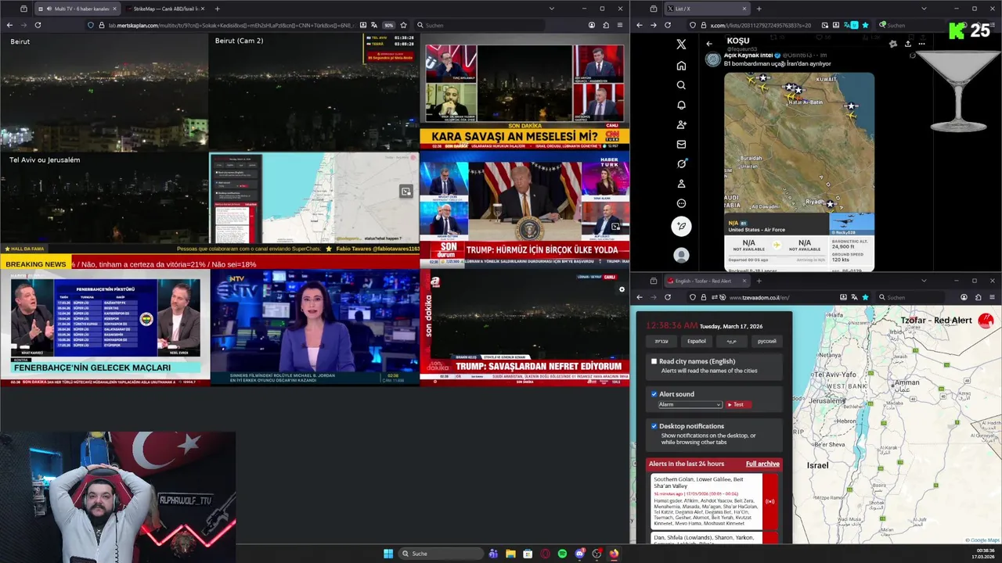Image resolution: width=1002 pixels, height=563 pixels.
Task: Click the bookmark star in X window address bar
Action: coord(865,25)
